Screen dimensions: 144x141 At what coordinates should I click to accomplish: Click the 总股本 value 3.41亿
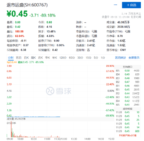click(x=91, y=41)
